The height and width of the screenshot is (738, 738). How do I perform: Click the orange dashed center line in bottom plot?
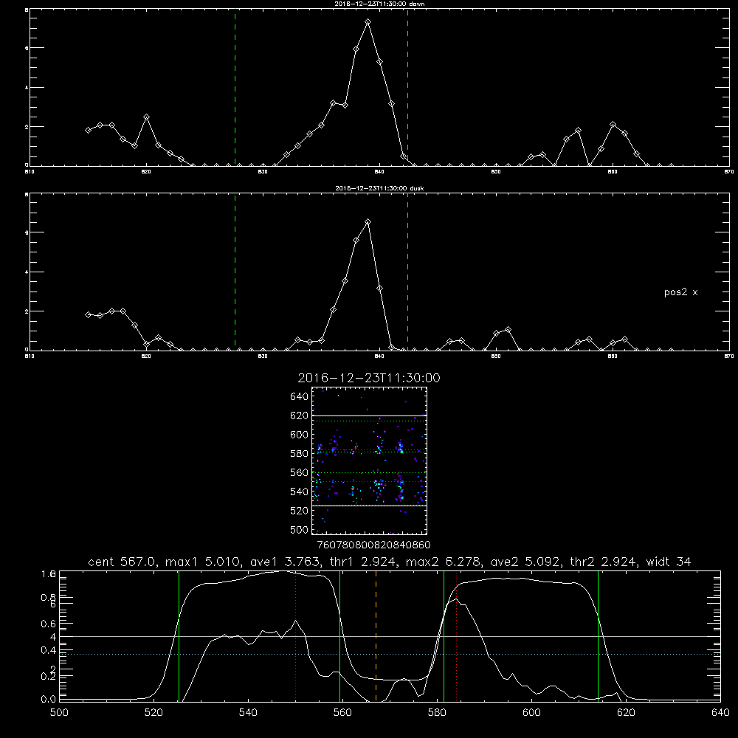point(376,636)
